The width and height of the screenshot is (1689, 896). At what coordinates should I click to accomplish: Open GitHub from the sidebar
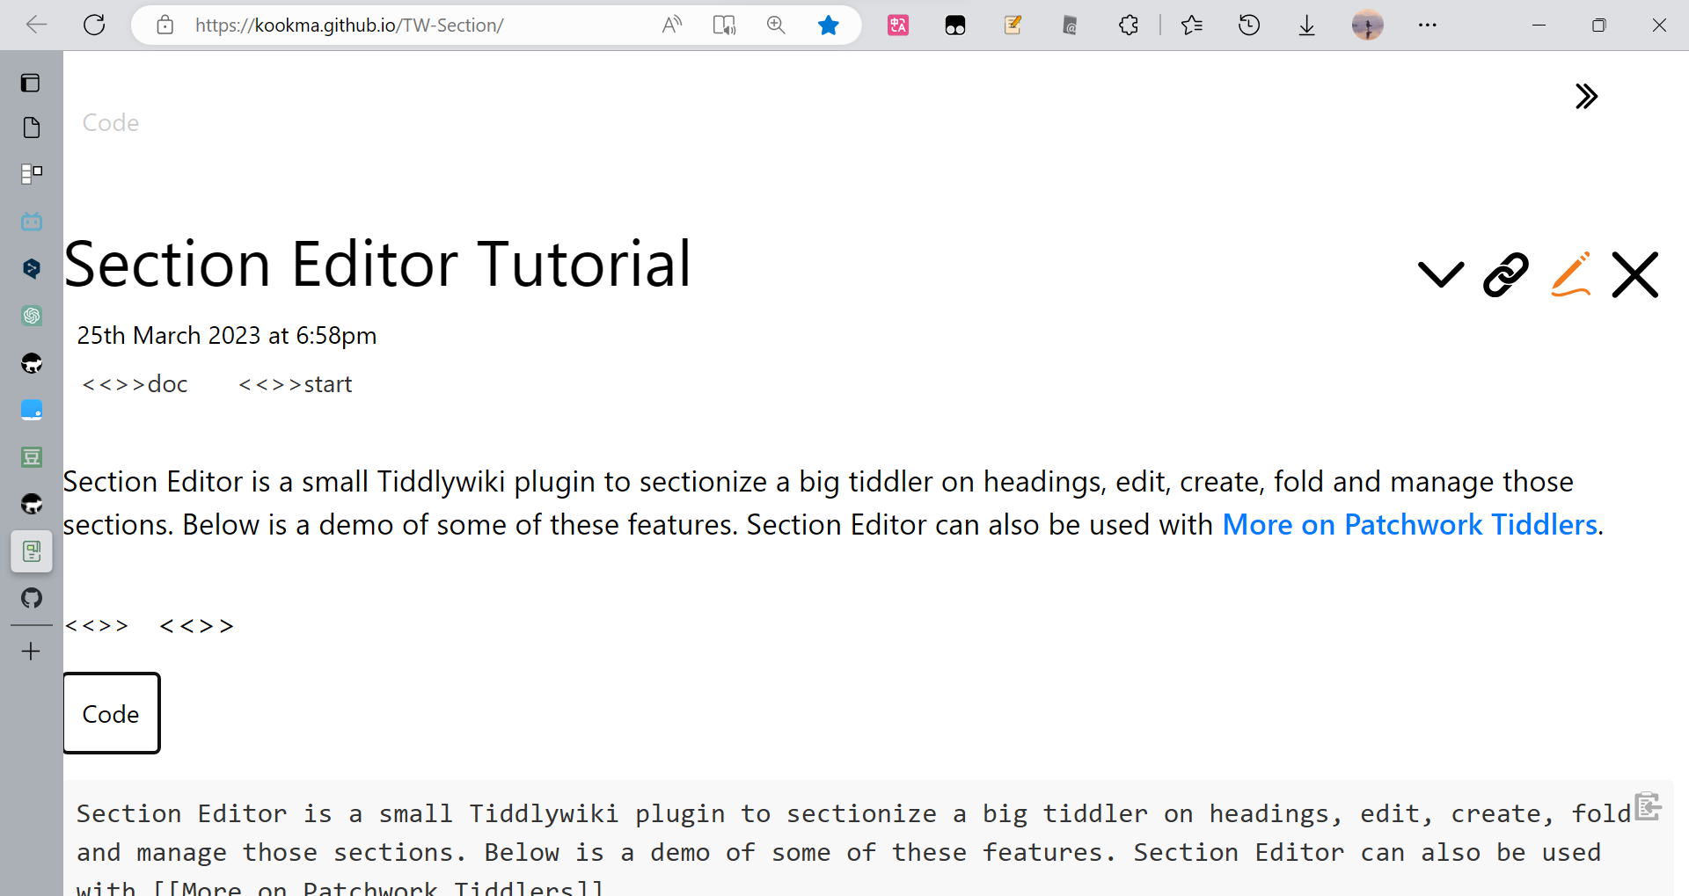tap(32, 598)
